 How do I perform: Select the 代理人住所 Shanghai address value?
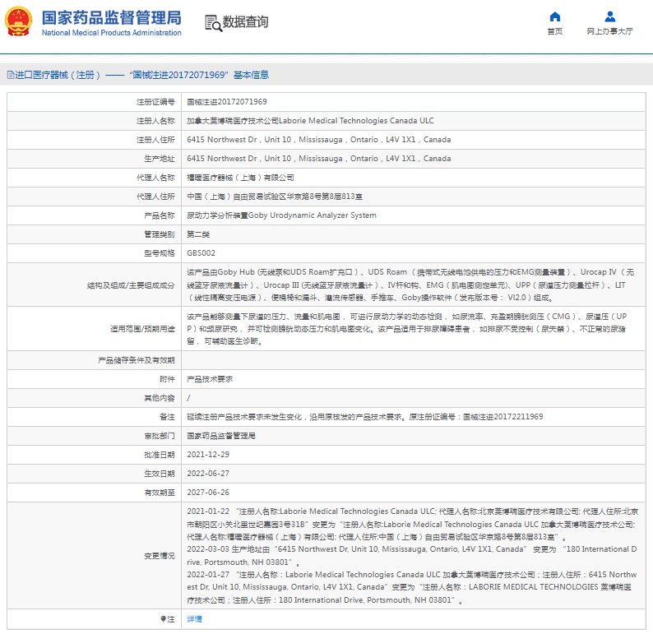tap(275, 197)
